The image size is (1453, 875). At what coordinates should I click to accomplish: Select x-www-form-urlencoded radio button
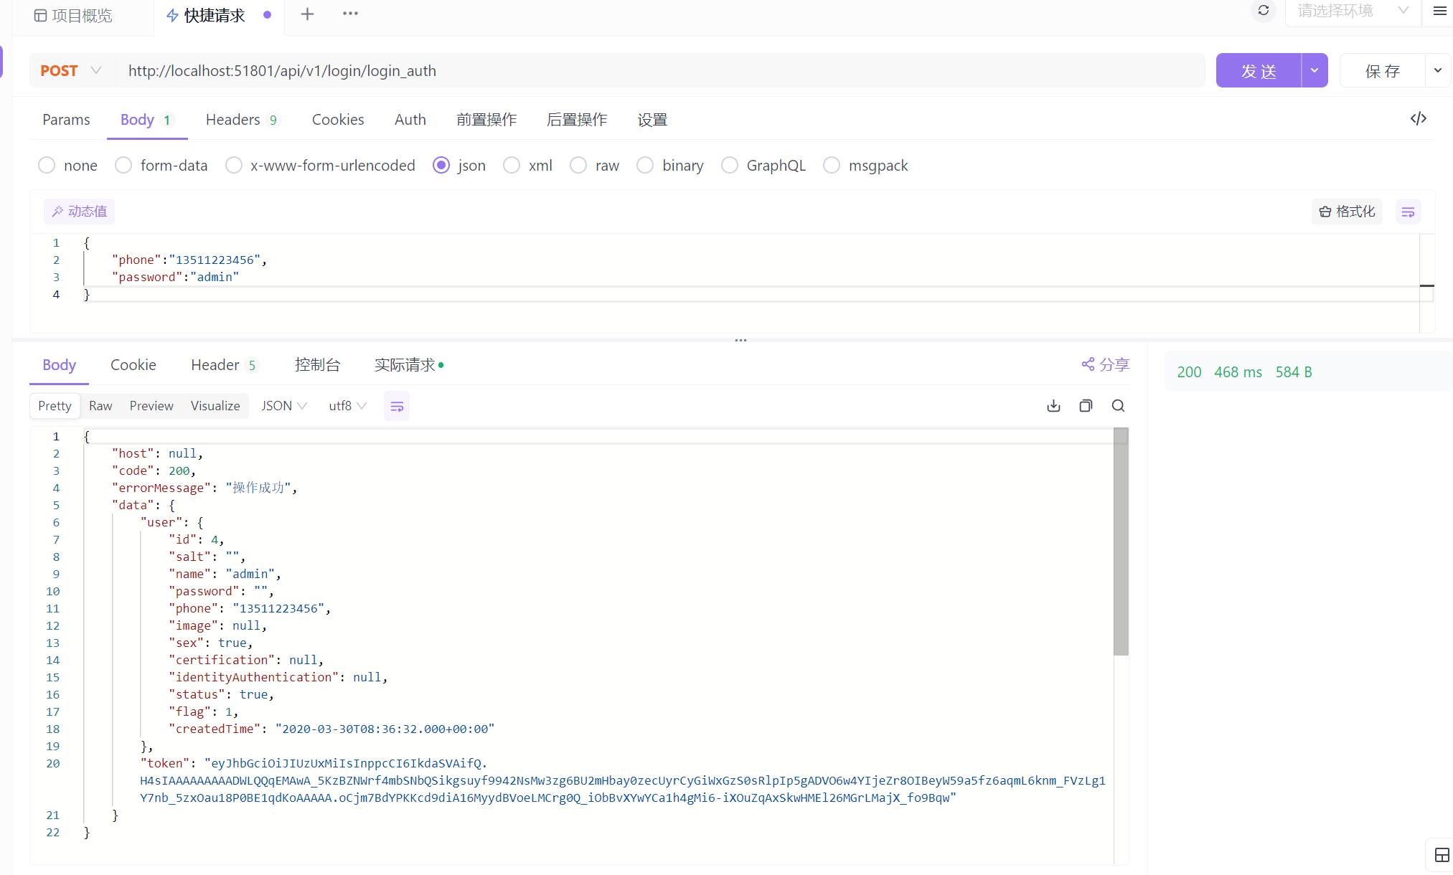point(233,166)
